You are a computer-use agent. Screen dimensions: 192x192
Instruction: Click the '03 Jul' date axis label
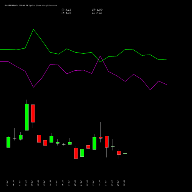point(7,183)
